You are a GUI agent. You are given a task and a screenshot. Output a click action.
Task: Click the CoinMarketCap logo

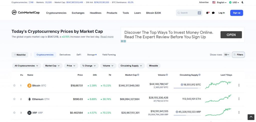click(26, 12)
